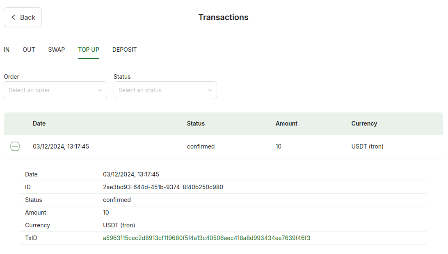Open the Order dropdown
448x254 pixels.
pyautogui.click(x=55, y=90)
